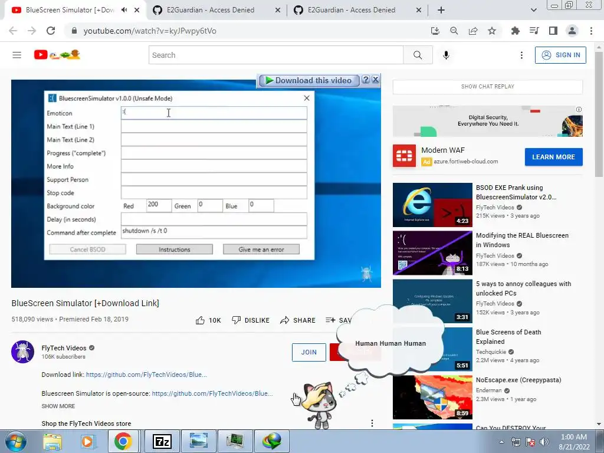Open the Chrome profile avatar
Image resolution: width=604 pixels, height=453 pixels.
coord(572,31)
